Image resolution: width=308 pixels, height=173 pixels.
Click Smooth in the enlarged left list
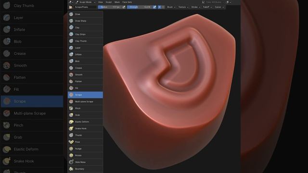(32, 65)
